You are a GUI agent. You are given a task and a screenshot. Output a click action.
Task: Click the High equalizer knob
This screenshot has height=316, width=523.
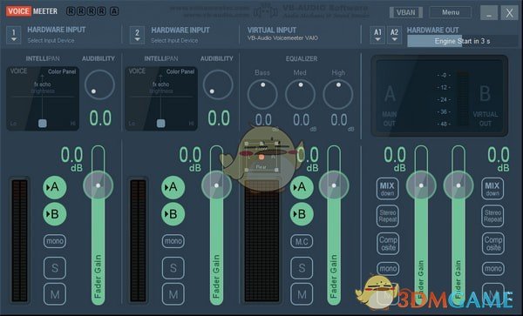pos(338,94)
